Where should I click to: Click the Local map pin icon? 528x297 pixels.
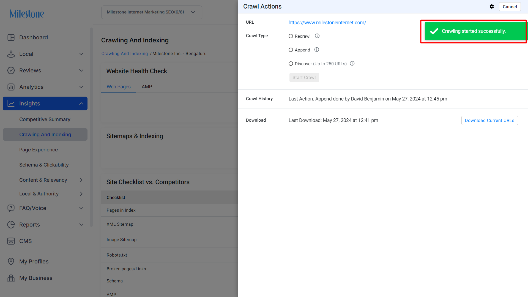point(11,54)
